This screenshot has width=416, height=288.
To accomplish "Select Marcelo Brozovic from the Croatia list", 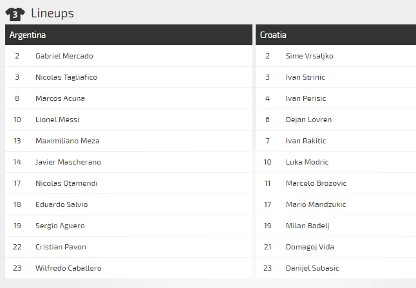I will pyautogui.click(x=316, y=183).
